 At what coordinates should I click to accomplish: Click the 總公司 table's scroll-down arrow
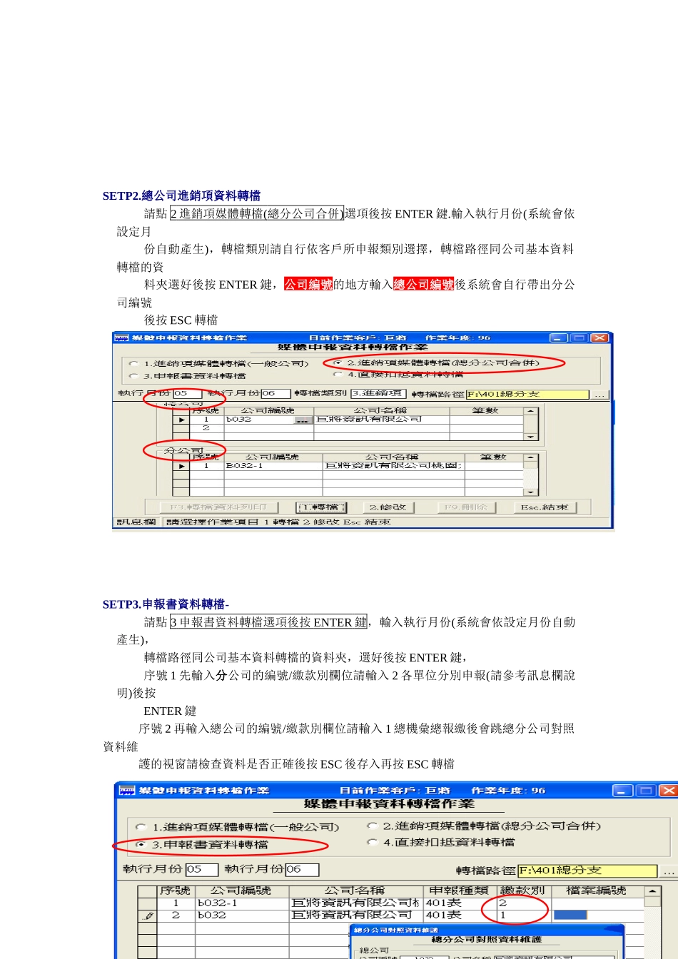(530, 437)
